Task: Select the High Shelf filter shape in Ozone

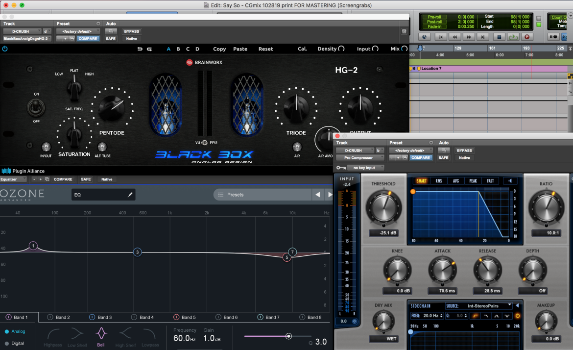Action: pyautogui.click(x=125, y=337)
